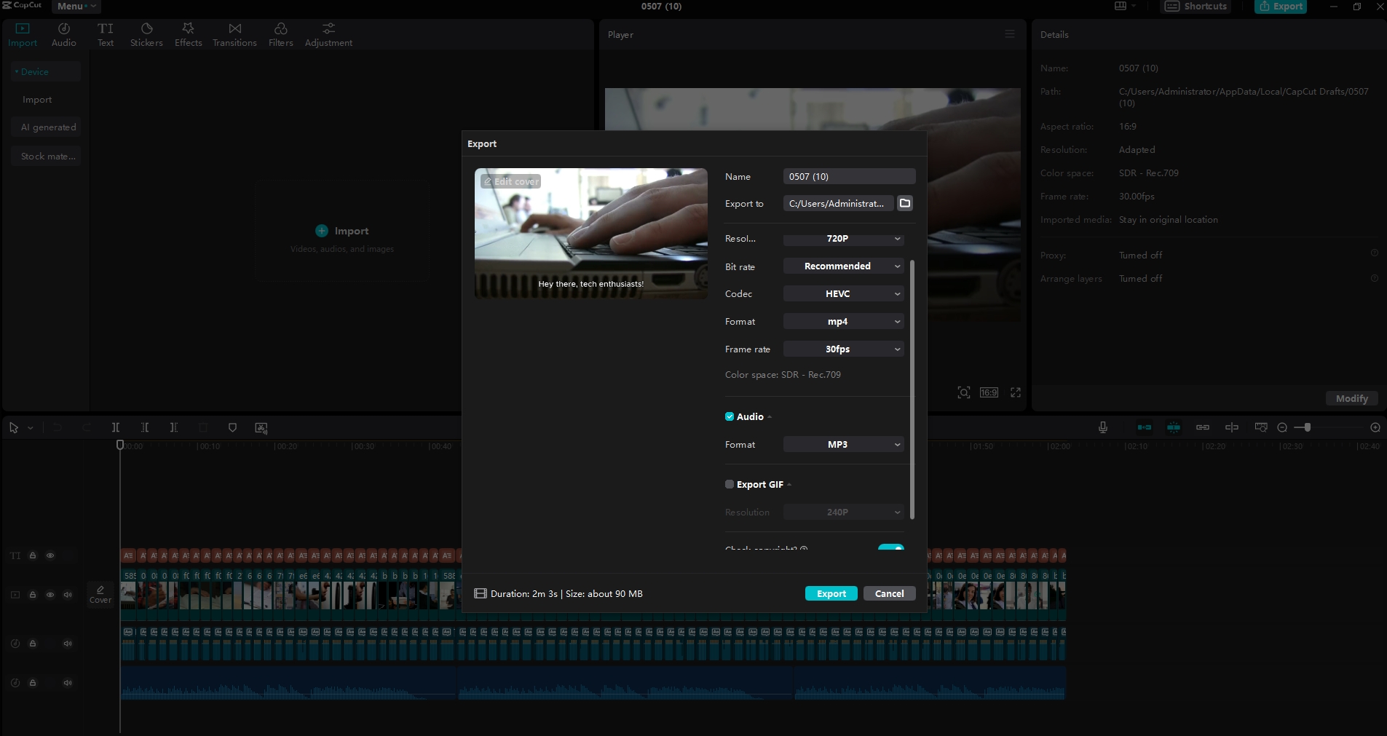Open the Stickers panel
The width and height of the screenshot is (1387, 736).
tap(146, 33)
